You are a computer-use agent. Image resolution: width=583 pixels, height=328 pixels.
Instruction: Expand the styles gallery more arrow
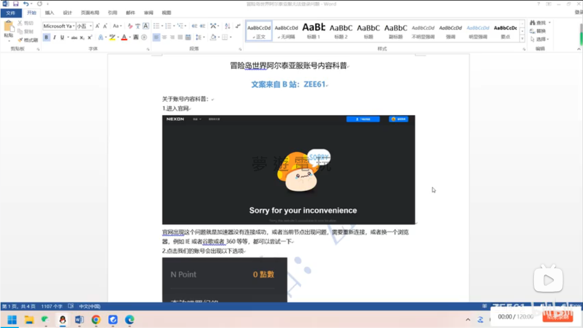point(522,38)
